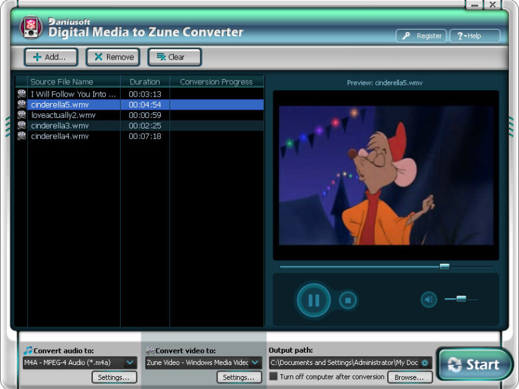Select the film icon beside cinderella3.wmv
Image resolution: width=519 pixels, height=389 pixels.
pos(21,126)
